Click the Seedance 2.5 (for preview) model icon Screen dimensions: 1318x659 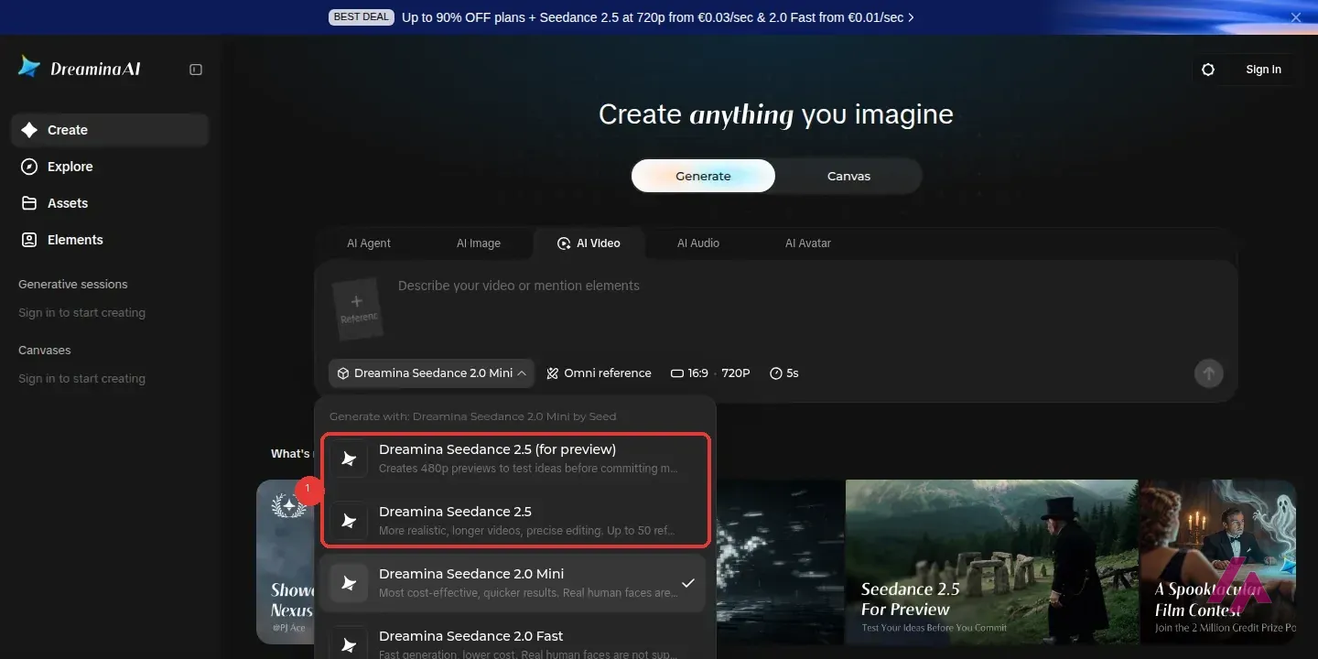click(x=349, y=459)
